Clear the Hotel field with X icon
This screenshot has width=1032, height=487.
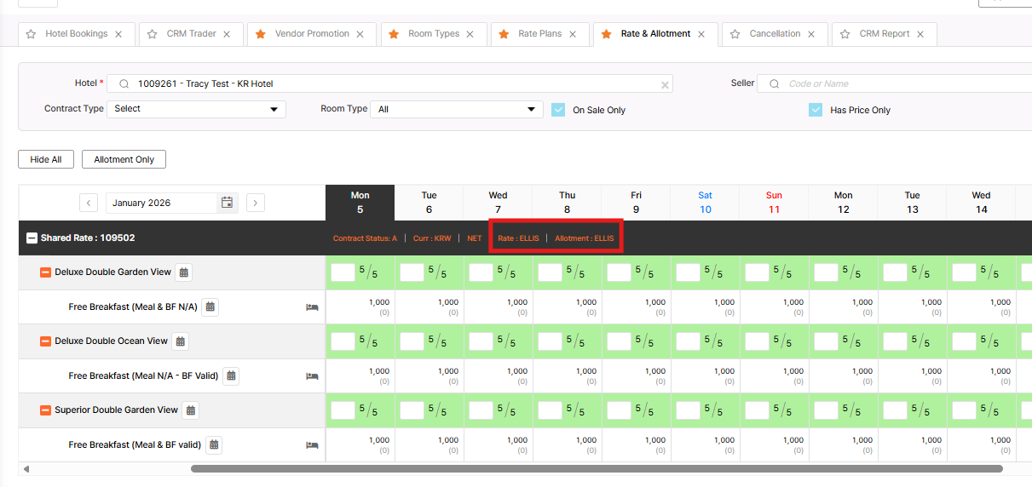665,84
